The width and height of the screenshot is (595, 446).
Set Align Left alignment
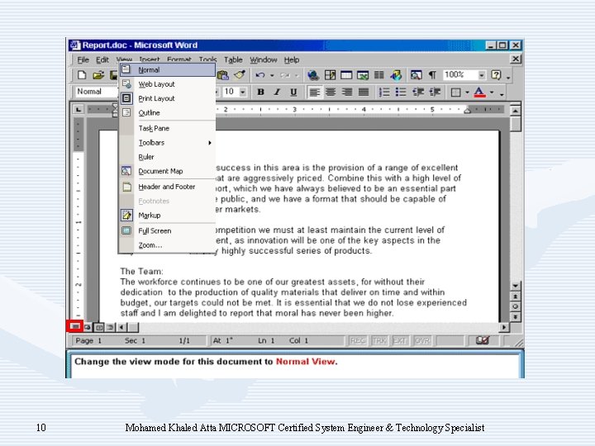click(314, 93)
